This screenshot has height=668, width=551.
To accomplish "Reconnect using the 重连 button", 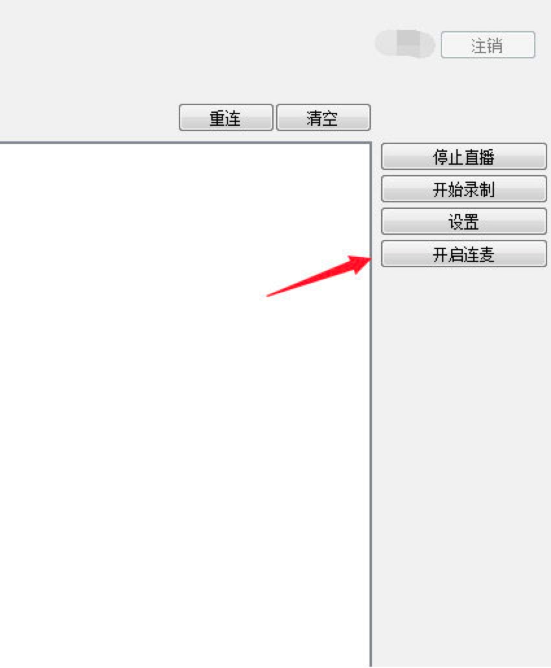I will click(226, 117).
